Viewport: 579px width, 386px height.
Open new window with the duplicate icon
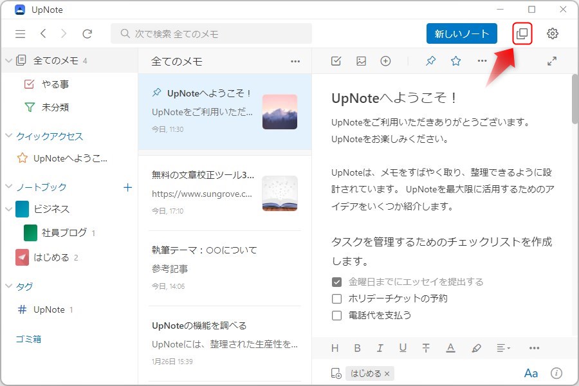pos(522,33)
